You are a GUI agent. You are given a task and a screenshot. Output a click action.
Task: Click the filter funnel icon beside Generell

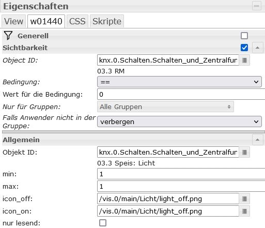pyautogui.click(x=8, y=36)
